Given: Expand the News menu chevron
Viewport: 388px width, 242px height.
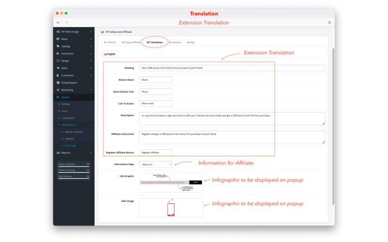Looking at the screenshot, I should tap(91, 39).
